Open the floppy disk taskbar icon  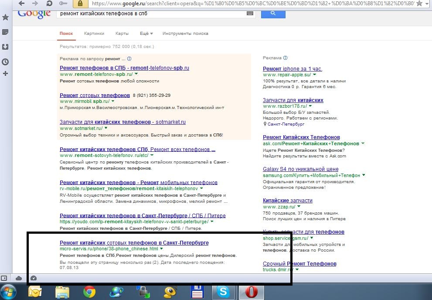point(197,292)
